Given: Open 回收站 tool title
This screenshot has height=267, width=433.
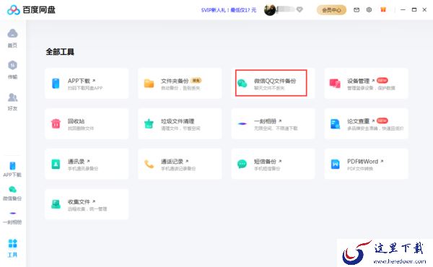Looking at the screenshot, I should pos(76,121).
